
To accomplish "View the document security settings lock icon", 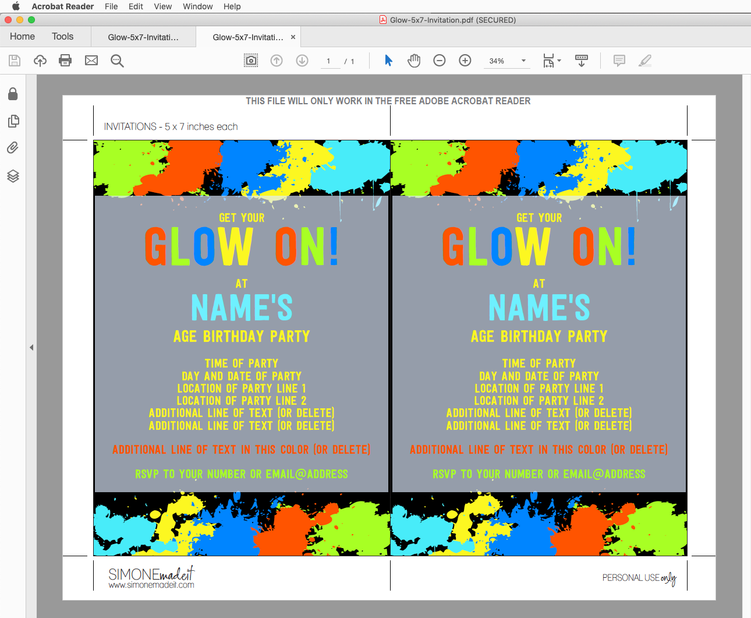I will 13,94.
